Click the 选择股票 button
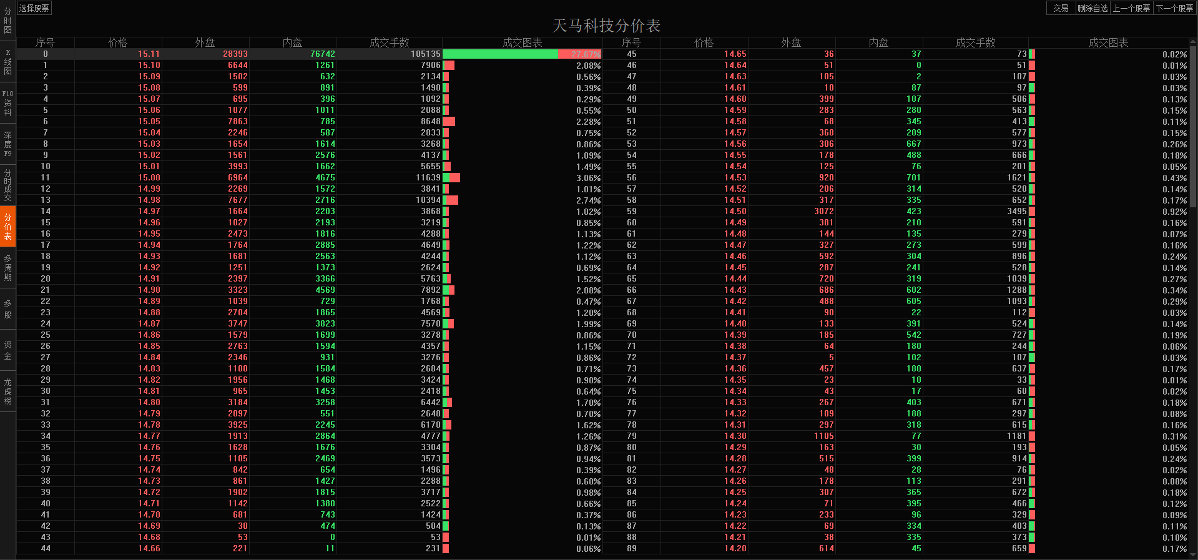 coord(34,8)
